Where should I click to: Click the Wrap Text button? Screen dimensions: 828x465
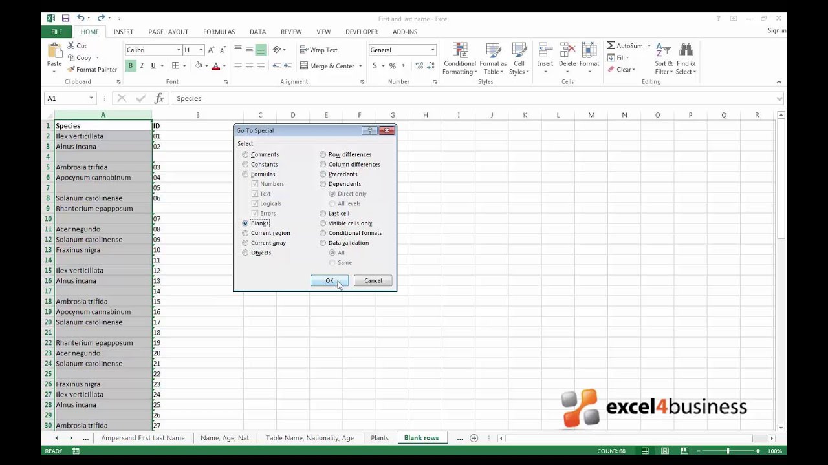(318, 50)
